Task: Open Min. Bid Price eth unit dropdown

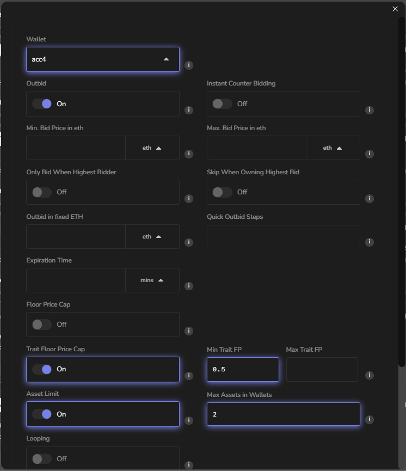Action: [152, 148]
